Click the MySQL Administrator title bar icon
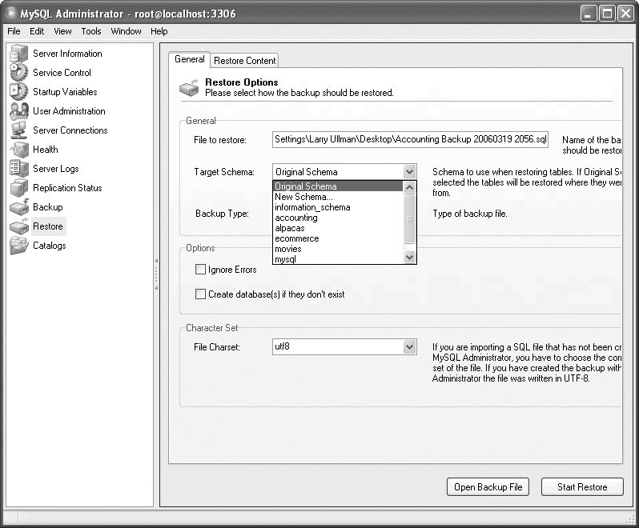This screenshot has width=639, height=528. tap(11, 13)
